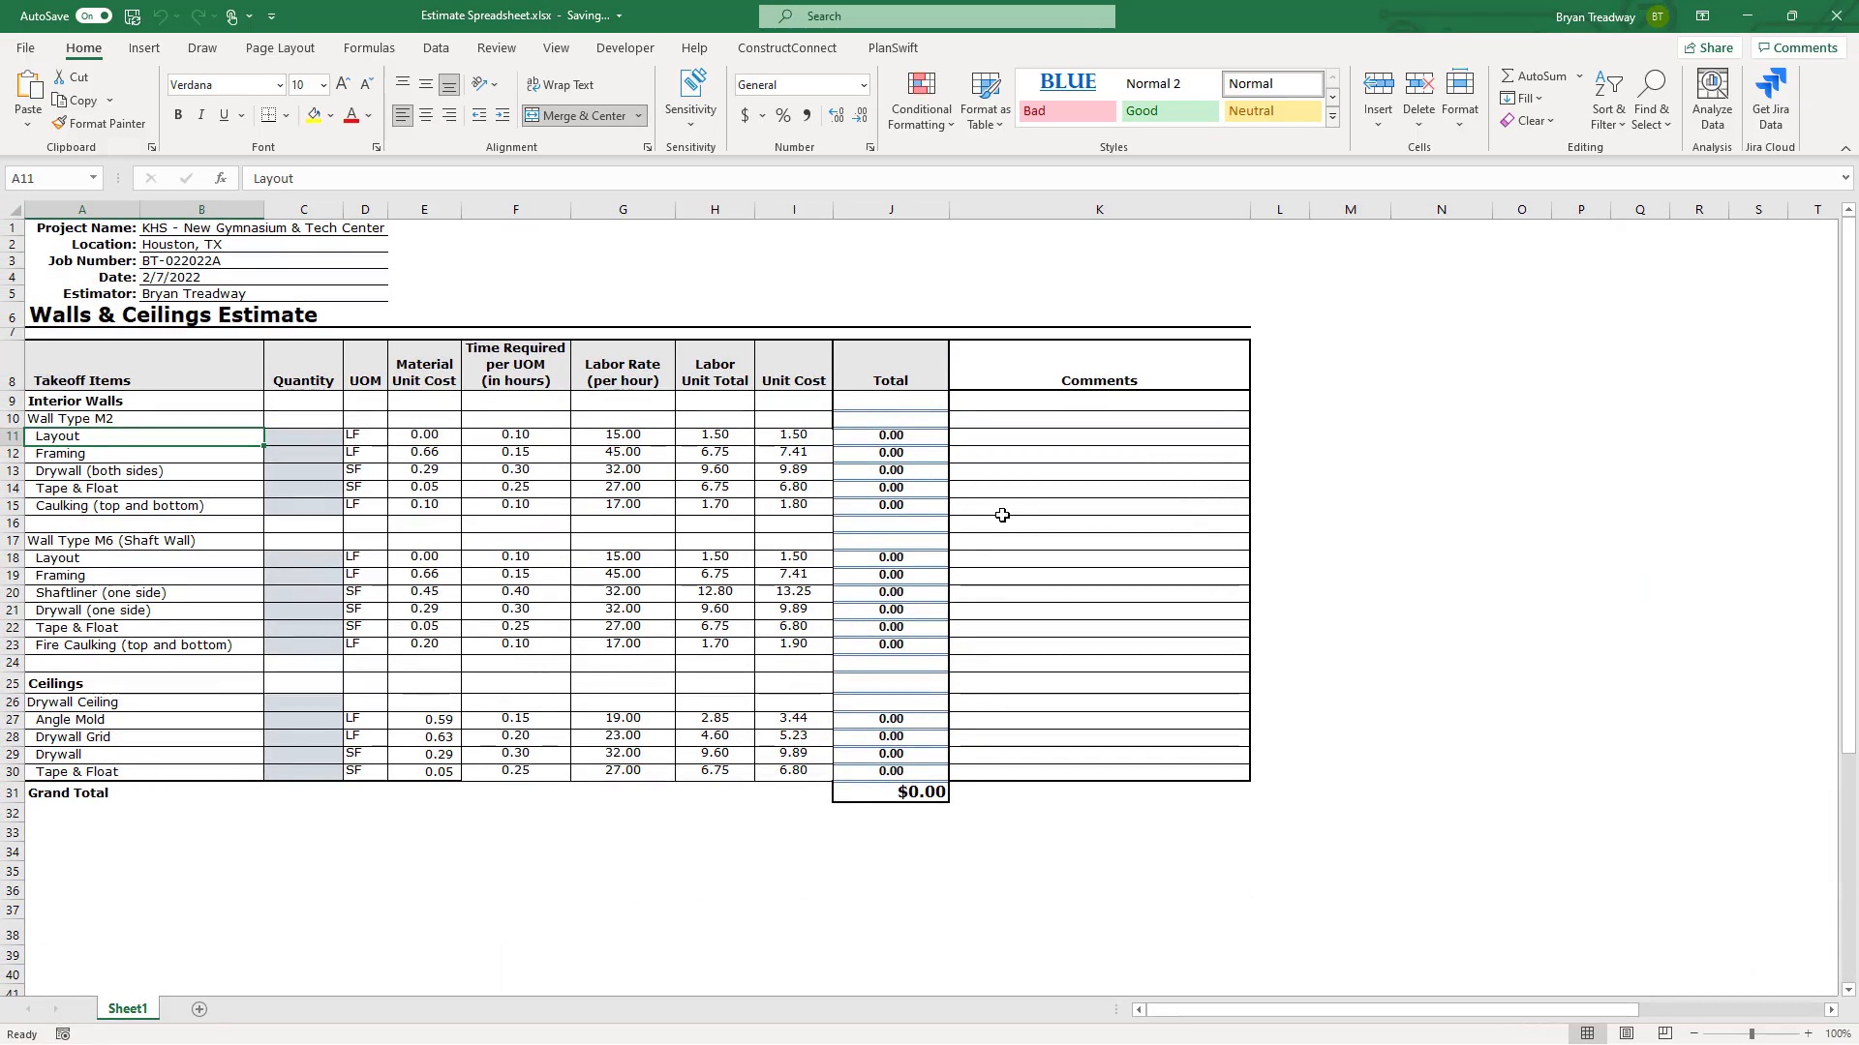
Task: Click the Format Painter icon
Action: (x=60, y=124)
